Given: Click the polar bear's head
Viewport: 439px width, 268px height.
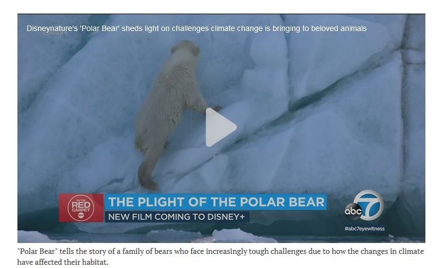Looking at the screenshot, I should click(186, 48).
